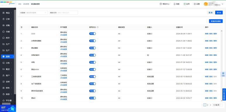Toggle the status switch for 测试2 row
Viewport: 226px width, 112px height.
[93, 98]
